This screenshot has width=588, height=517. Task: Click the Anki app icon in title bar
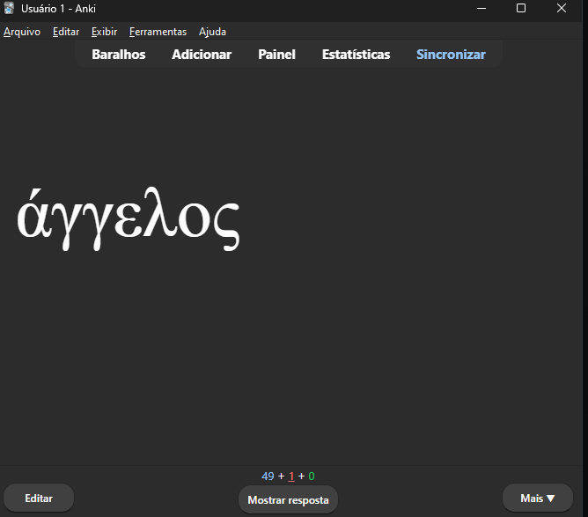pos(10,9)
